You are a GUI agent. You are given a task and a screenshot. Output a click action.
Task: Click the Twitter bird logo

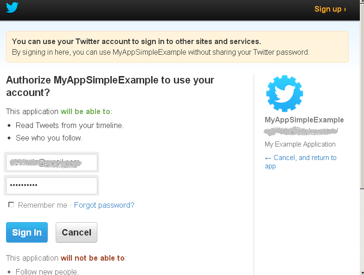pyautogui.click(x=12, y=8)
